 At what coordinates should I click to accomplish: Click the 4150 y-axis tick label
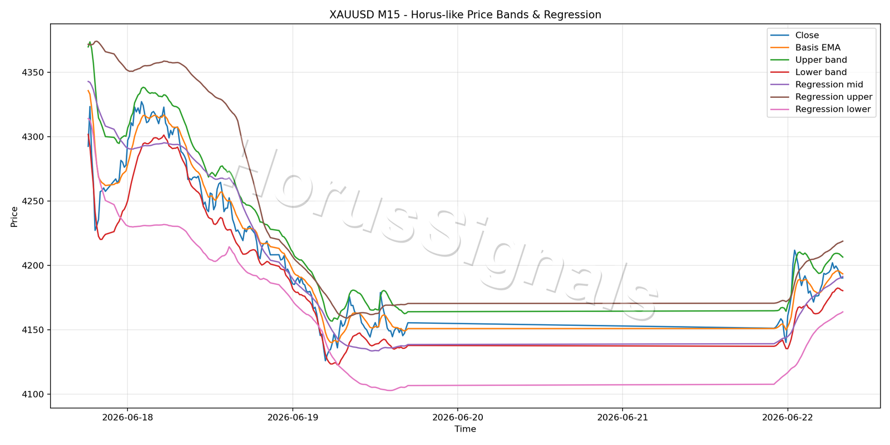[34, 330]
